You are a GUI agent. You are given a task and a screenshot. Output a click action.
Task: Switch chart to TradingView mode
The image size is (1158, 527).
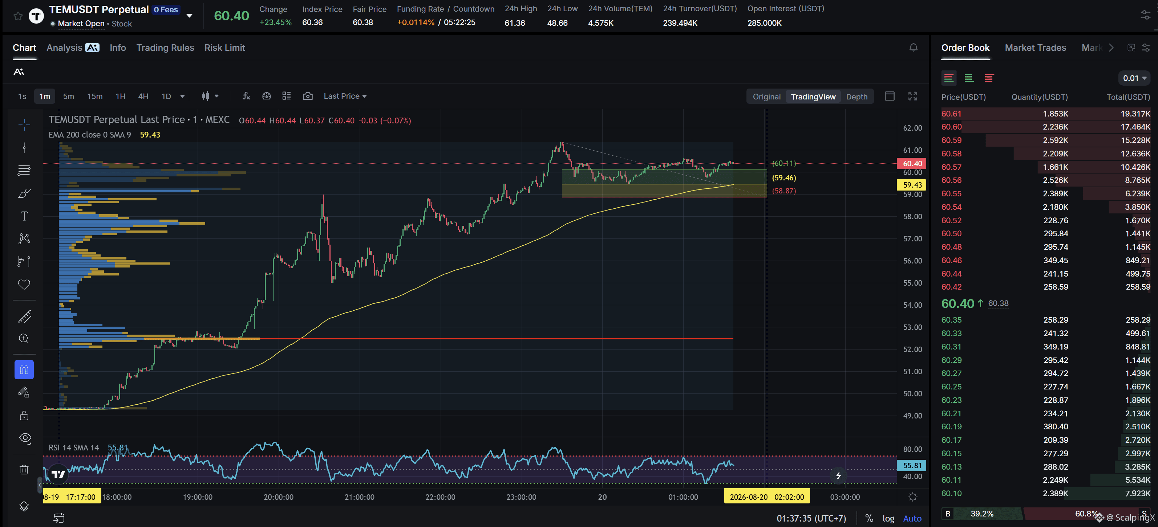(813, 97)
